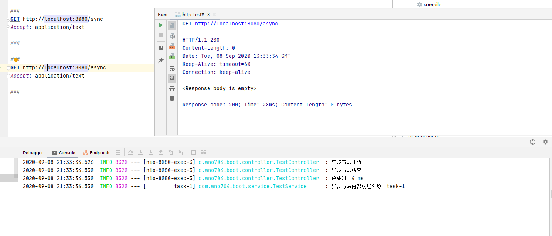Clear all output with the trash icon

[x=172, y=98]
